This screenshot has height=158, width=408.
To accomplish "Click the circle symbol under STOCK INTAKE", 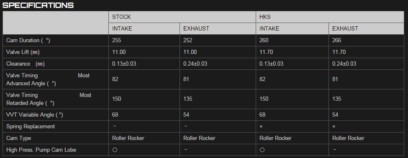I will click(115, 150).
